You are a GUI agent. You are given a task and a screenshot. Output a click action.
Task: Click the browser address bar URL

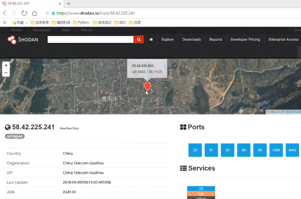(96, 13)
